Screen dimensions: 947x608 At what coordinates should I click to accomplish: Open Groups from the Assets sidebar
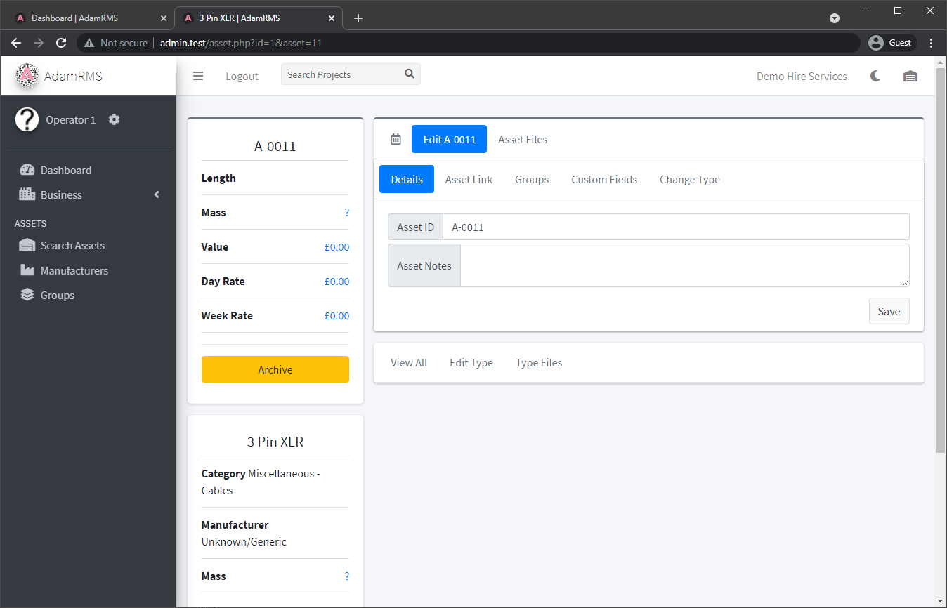(x=55, y=295)
